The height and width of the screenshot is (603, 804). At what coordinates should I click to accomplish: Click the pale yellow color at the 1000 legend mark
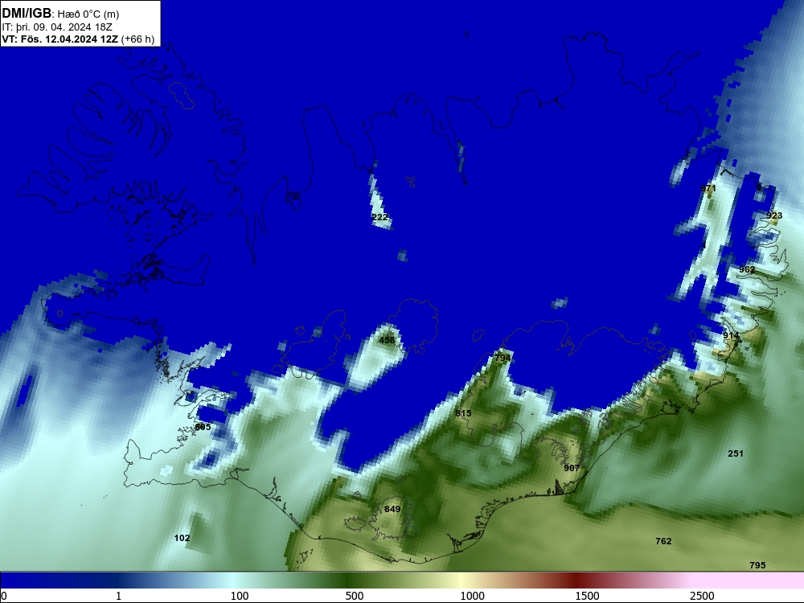[x=463, y=580]
